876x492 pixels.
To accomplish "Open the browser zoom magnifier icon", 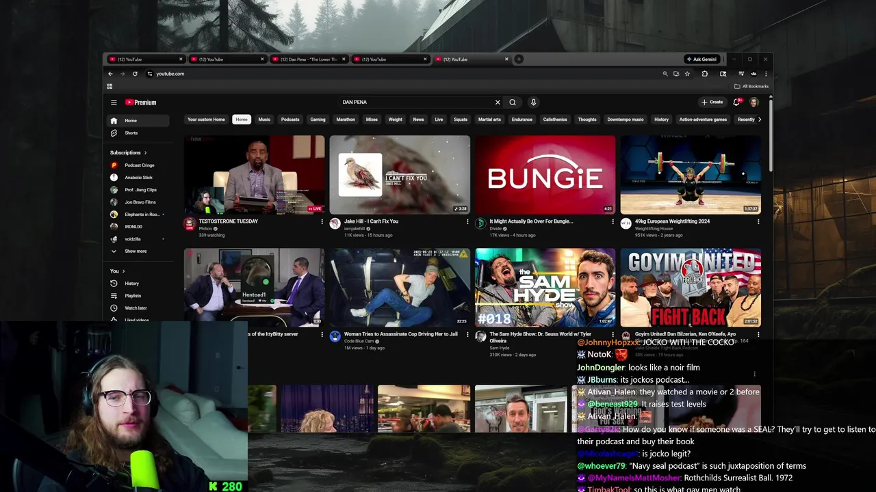I will (x=665, y=74).
